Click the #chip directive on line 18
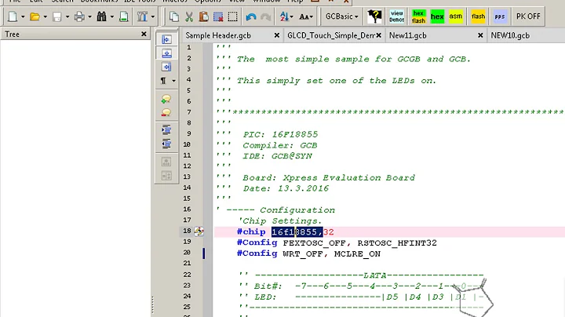This screenshot has height=317, width=565. click(x=251, y=232)
